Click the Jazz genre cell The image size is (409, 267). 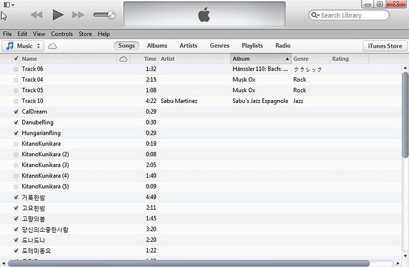[x=298, y=101]
